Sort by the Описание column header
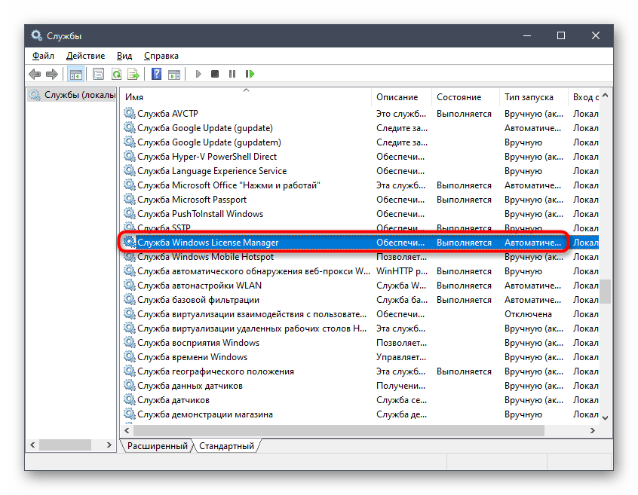638x495 pixels. pyautogui.click(x=401, y=97)
